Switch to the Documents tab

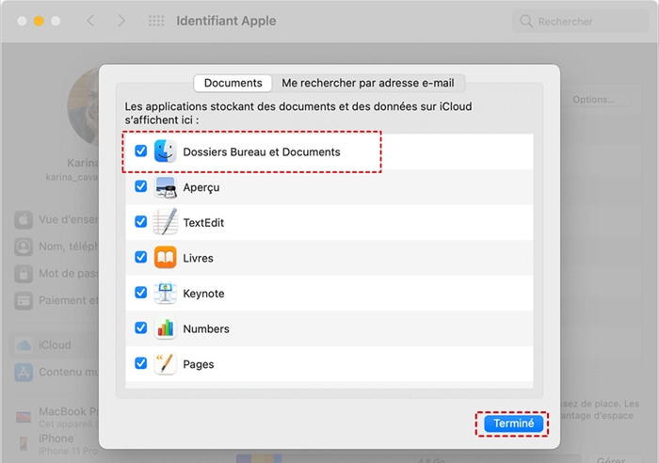(233, 83)
